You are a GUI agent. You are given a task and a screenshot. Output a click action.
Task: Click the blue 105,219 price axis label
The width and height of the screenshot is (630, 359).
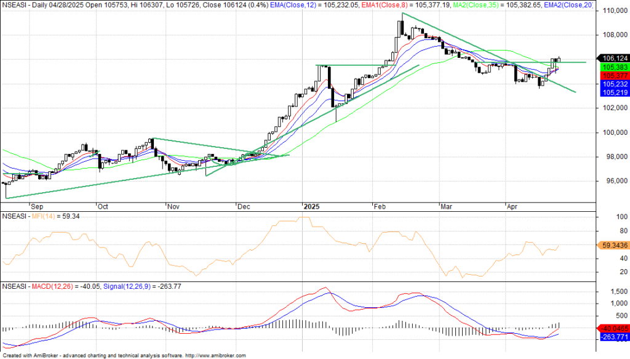[x=613, y=92]
